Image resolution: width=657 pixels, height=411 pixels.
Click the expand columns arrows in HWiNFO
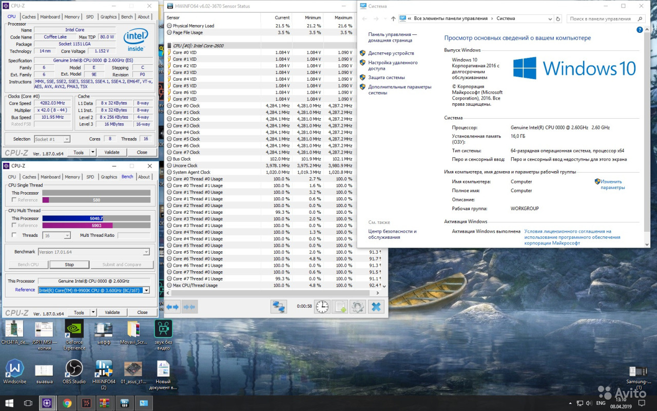click(172, 307)
